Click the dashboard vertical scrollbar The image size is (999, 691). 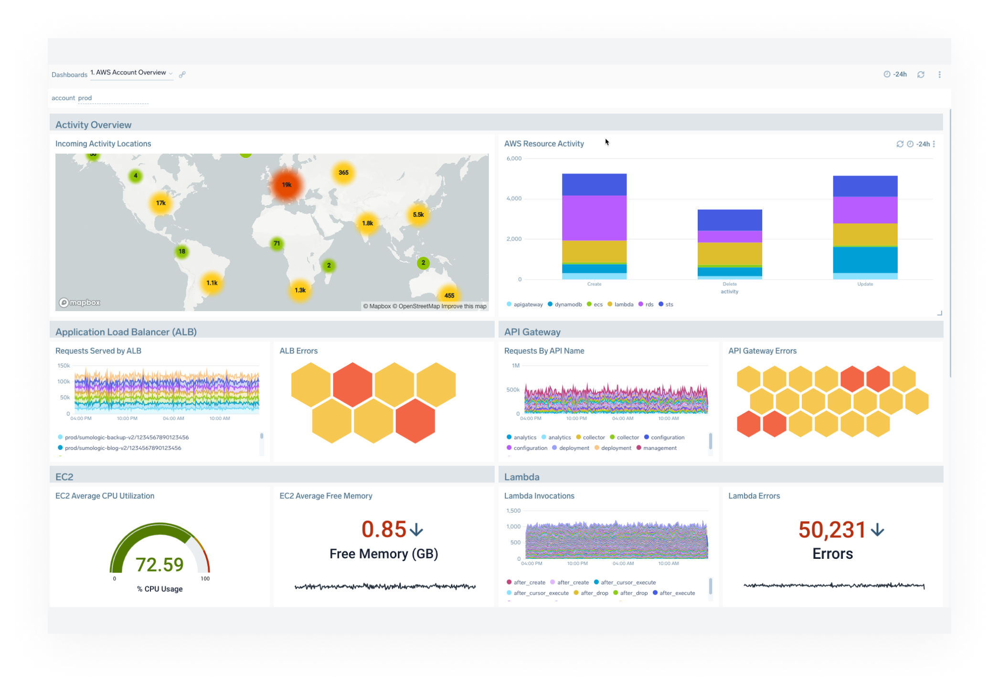pos(950,243)
